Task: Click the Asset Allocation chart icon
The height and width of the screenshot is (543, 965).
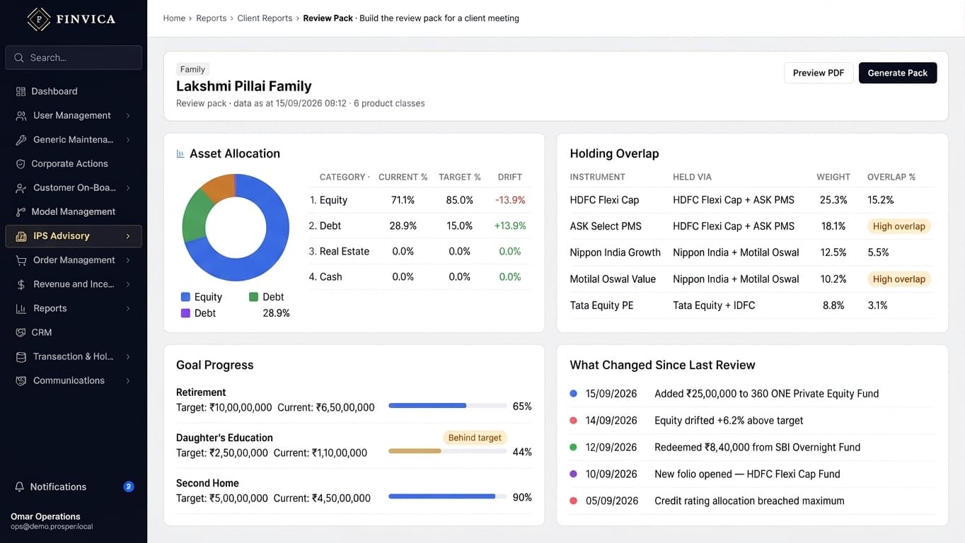Action: (x=180, y=153)
